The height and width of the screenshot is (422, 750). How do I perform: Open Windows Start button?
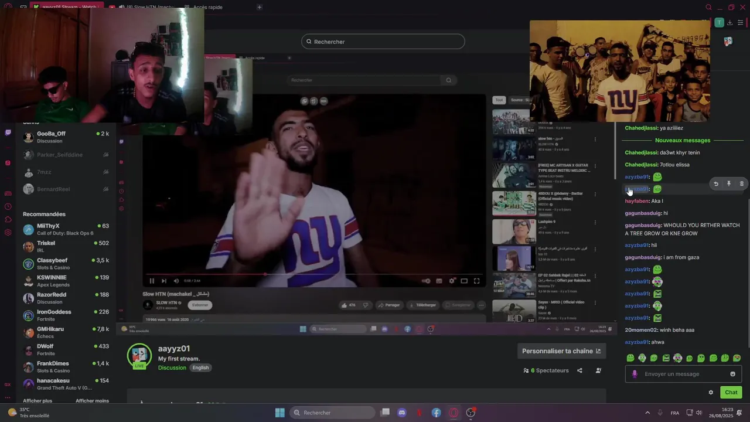[x=280, y=413]
